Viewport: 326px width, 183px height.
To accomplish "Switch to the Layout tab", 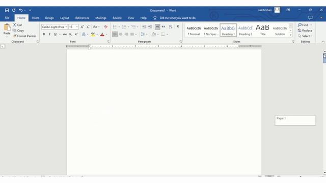I will coord(65,18).
